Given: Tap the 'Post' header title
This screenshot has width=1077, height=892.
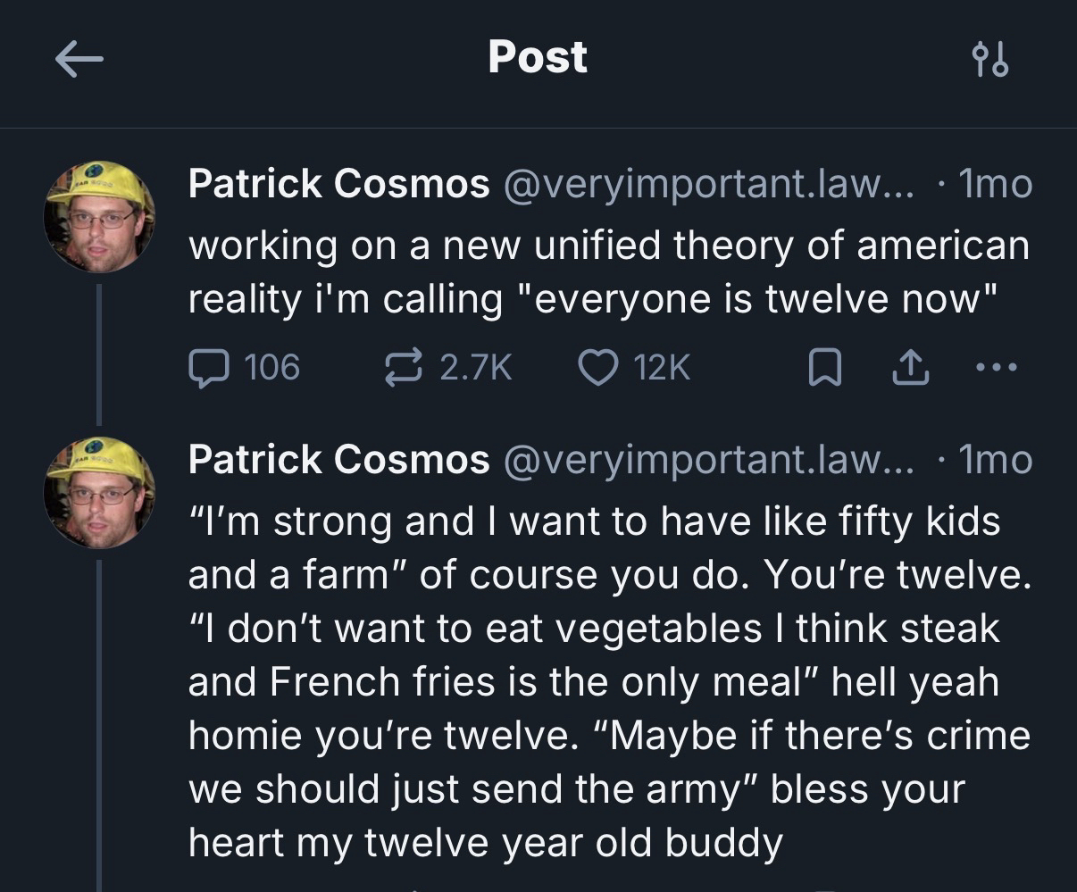Looking at the screenshot, I should coord(538,58).
